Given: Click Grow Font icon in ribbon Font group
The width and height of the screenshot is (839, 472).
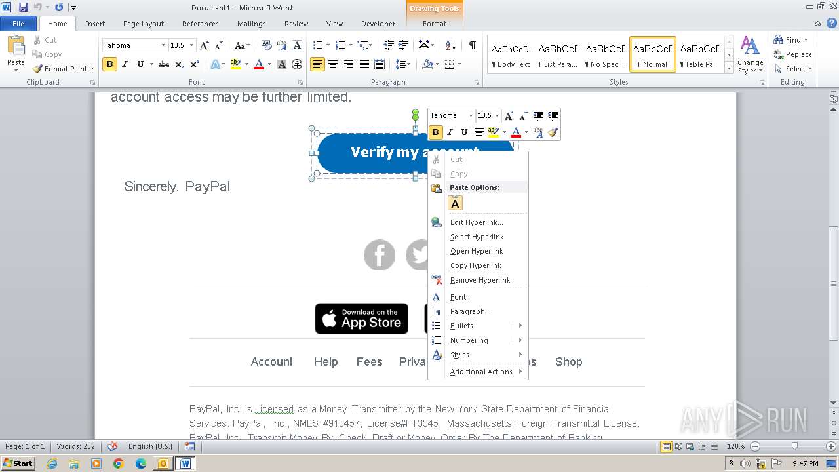Looking at the screenshot, I should coord(205,45).
